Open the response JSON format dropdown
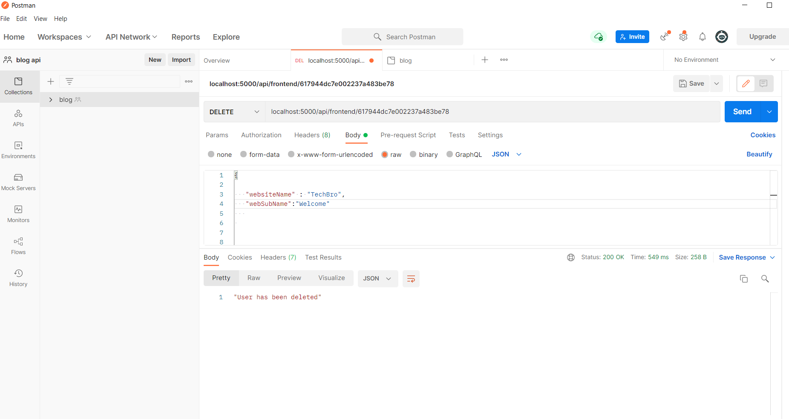Image resolution: width=789 pixels, height=419 pixels. tap(377, 279)
